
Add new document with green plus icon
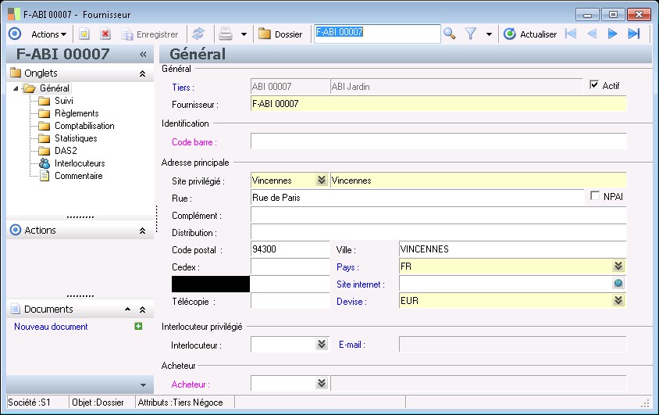138,327
